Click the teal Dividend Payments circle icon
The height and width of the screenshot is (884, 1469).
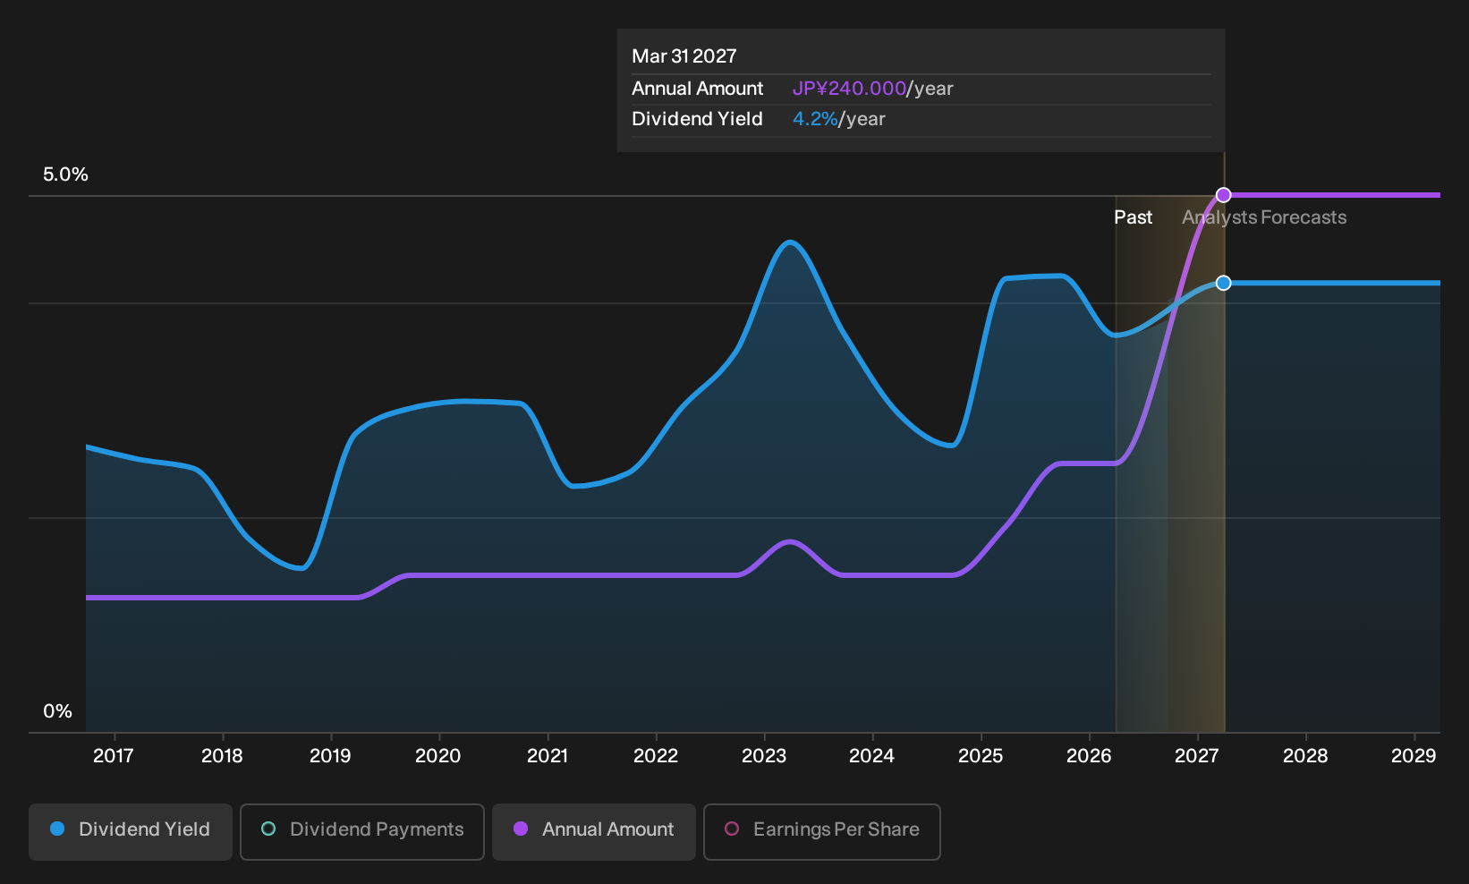click(x=268, y=829)
